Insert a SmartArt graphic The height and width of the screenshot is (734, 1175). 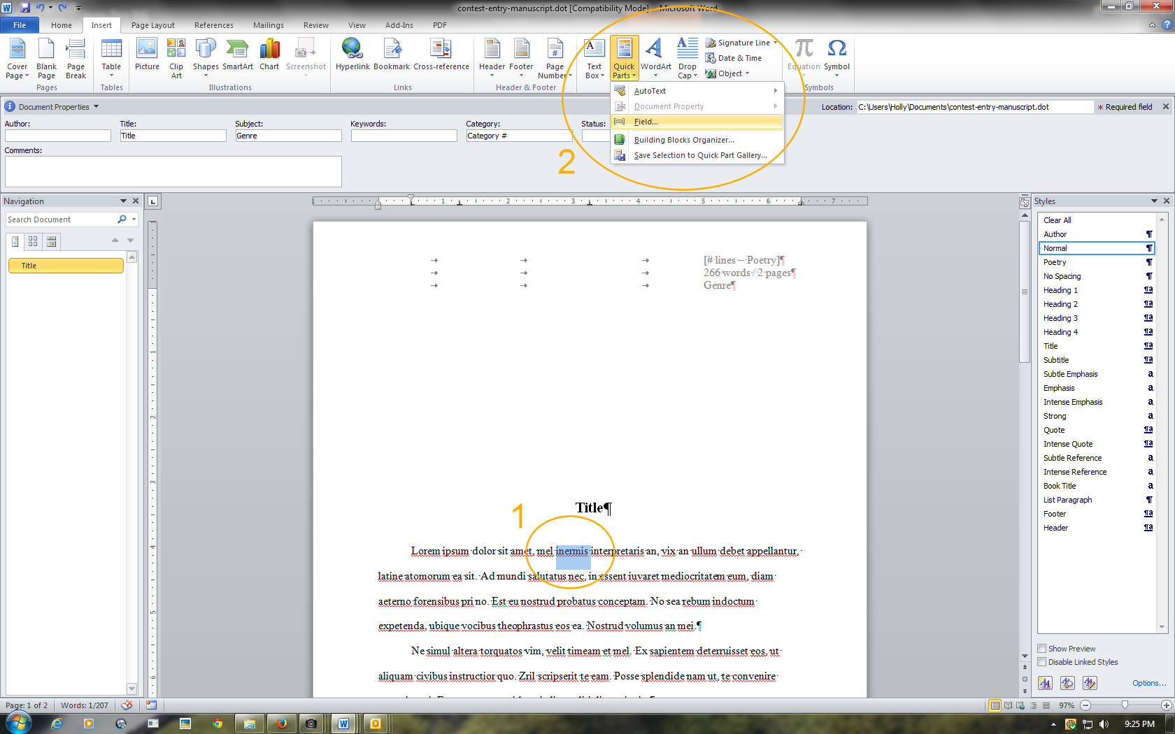(x=237, y=57)
